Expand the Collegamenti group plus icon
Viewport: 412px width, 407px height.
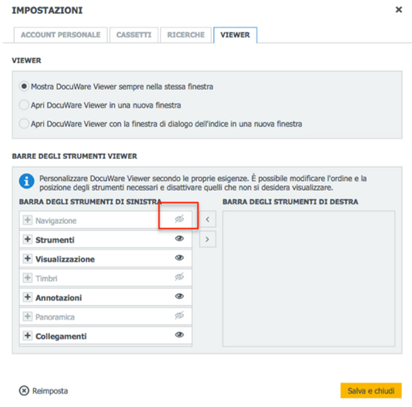(27, 336)
